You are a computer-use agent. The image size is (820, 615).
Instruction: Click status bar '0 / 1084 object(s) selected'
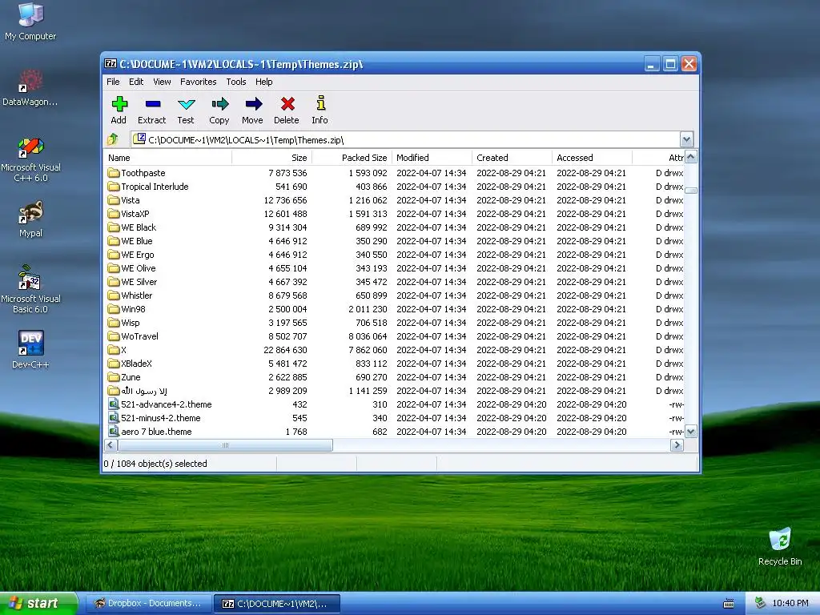(155, 464)
